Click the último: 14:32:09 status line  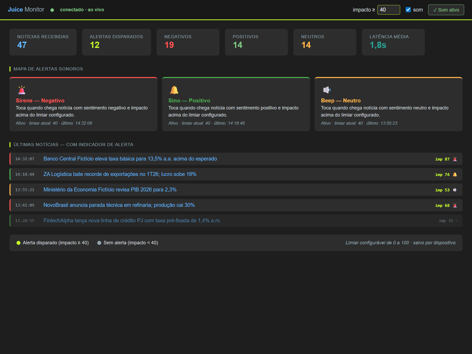pos(54,123)
